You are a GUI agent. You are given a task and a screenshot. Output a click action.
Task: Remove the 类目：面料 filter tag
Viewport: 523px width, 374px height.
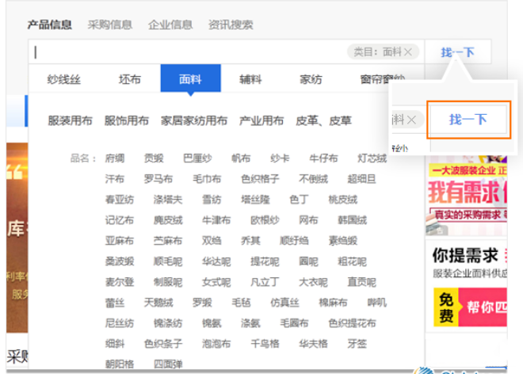pyautogui.click(x=408, y=52)
